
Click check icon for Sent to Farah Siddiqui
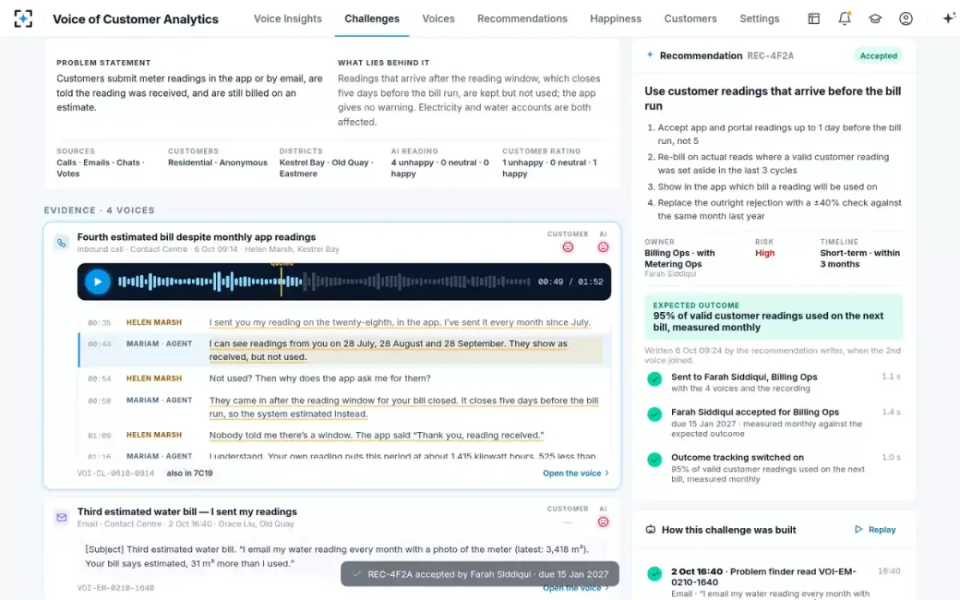pyautogui.click(x=654, y=378)
